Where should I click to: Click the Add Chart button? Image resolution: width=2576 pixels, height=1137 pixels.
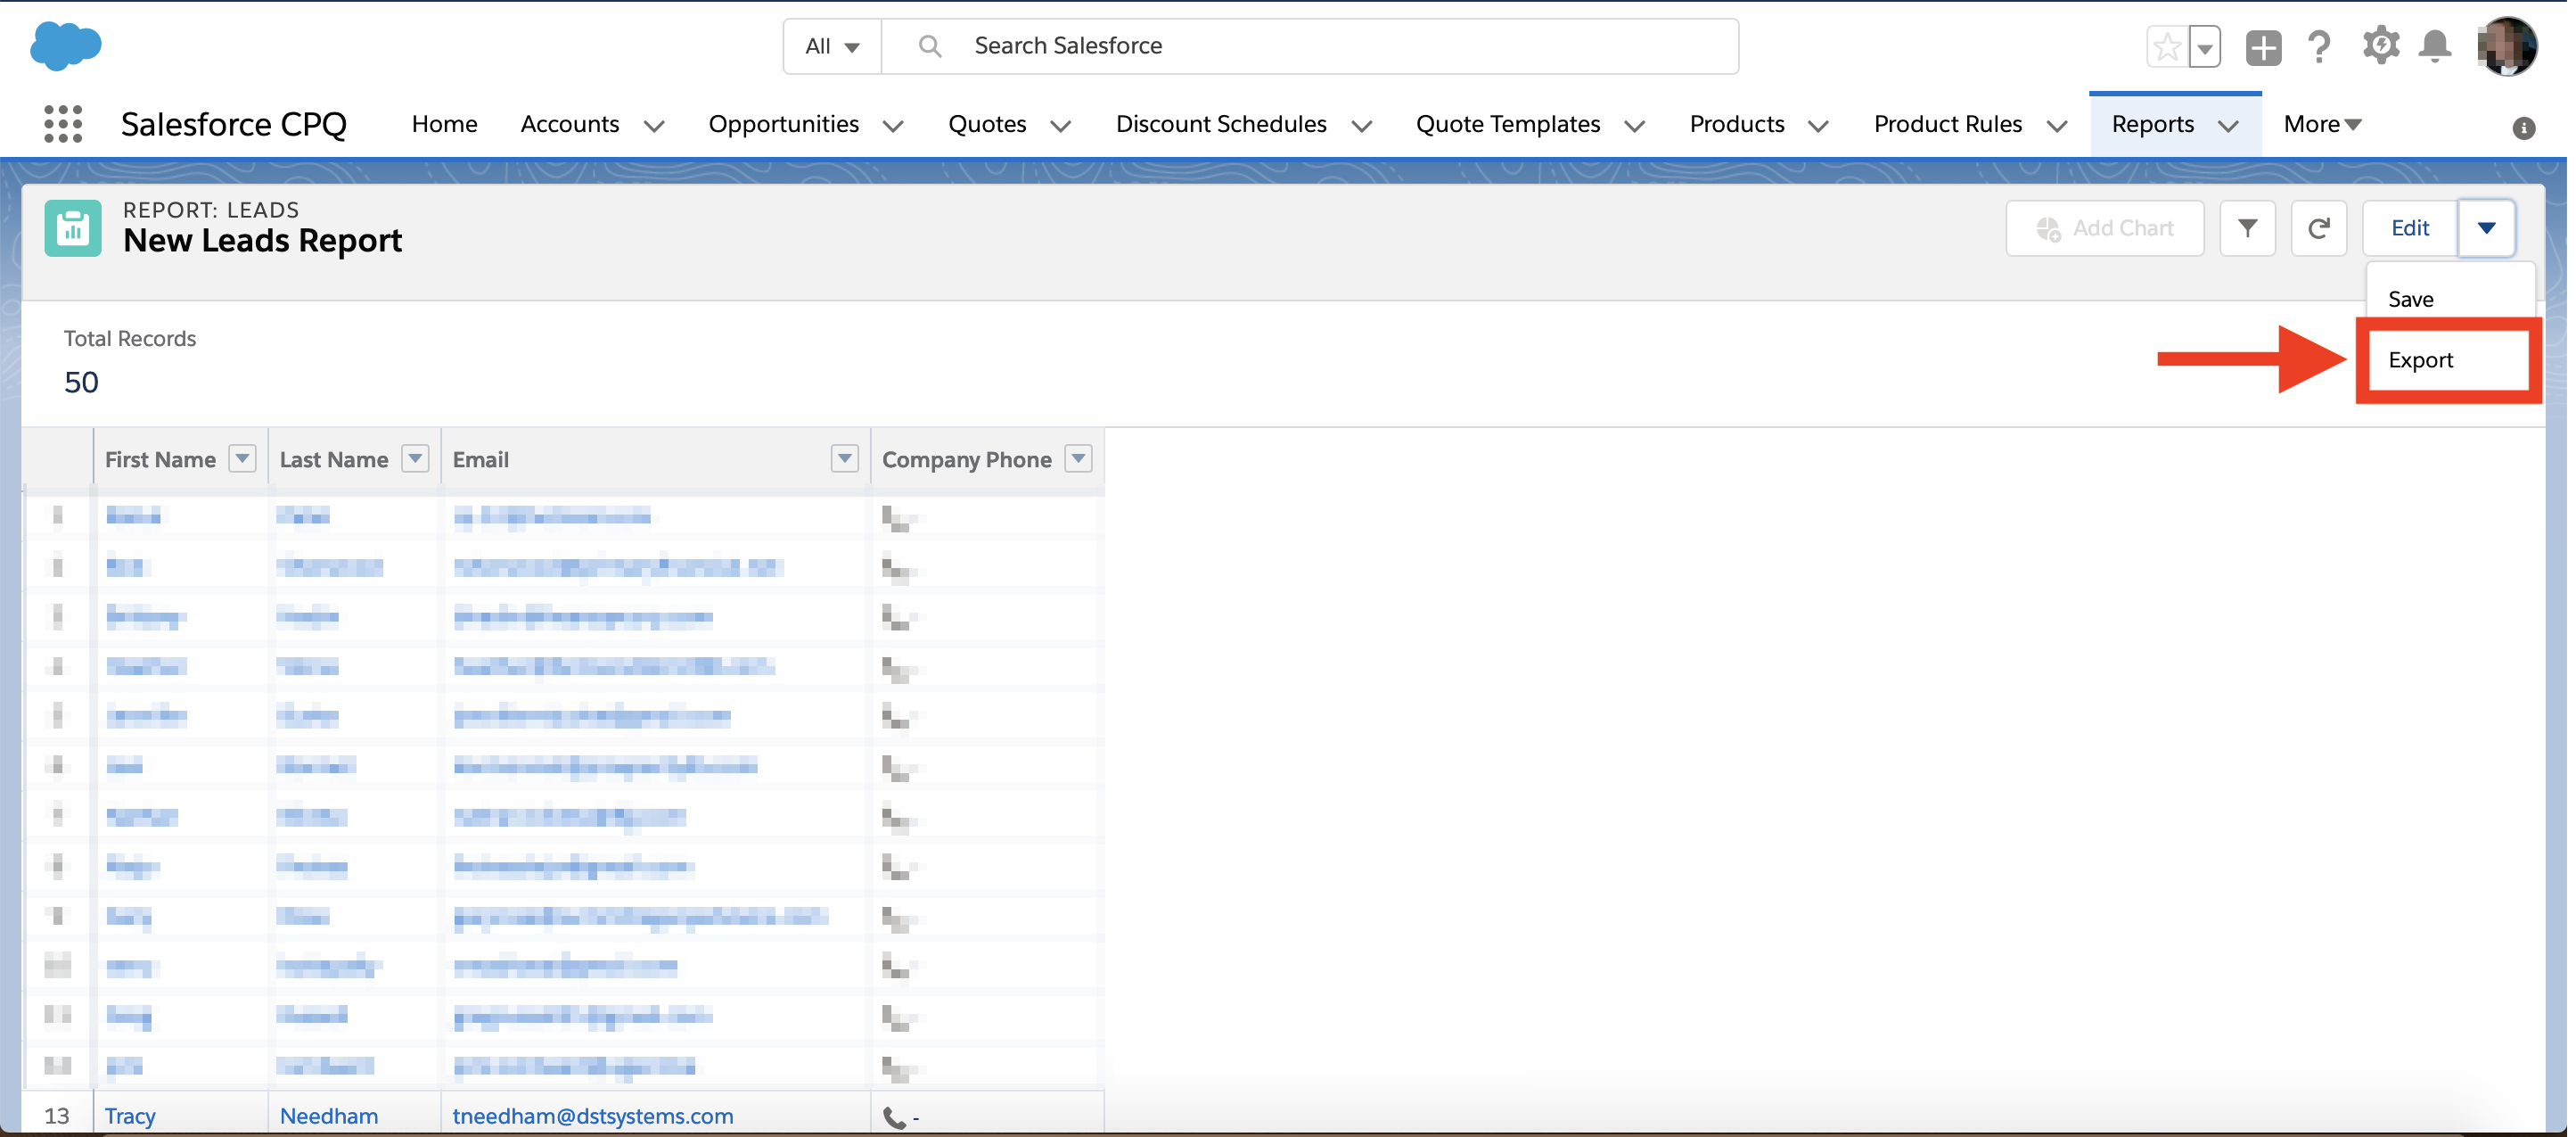tap(2104, 228)
